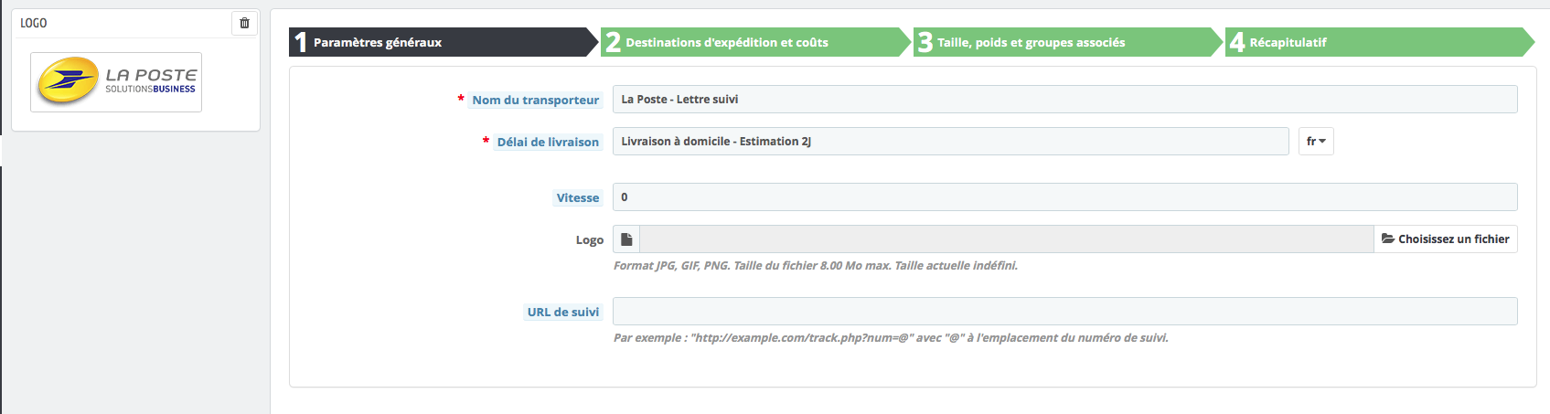Click Choisissez un fichier button
Viewport: 1550px width, 414px height.
coord(1446,239)
